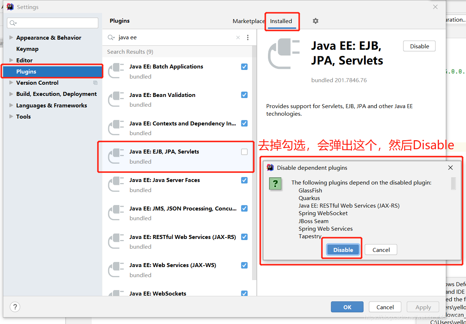Uncheck Java EE: Java Server Faces plugin
Viewport: 466px width, 324px height.
[245, 180]
